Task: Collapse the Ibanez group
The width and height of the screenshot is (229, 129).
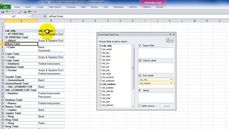Action: click(x=7, y=103)
